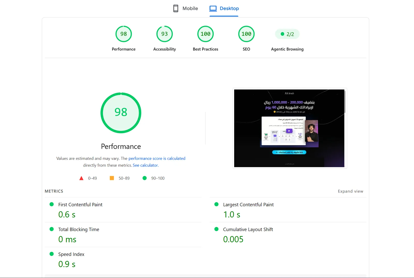
Task: Click the 90–100 range text
Action: pyautogui.click(x=158, y=178)
